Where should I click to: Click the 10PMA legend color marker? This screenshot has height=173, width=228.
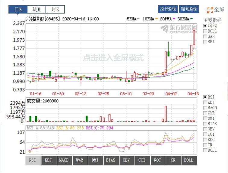click(x=157, y=19)
